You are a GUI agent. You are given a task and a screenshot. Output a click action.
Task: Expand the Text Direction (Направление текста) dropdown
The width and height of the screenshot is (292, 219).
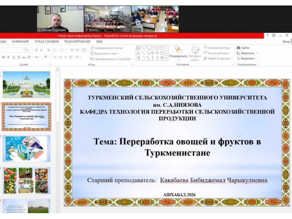pos(123,48)
